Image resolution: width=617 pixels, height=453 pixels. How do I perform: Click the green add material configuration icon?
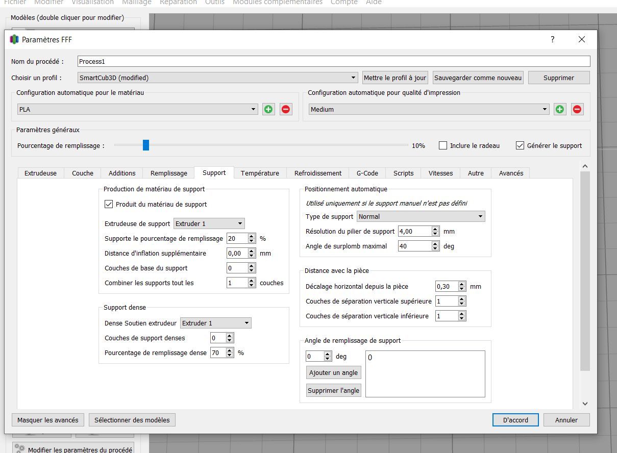point(268,109)
